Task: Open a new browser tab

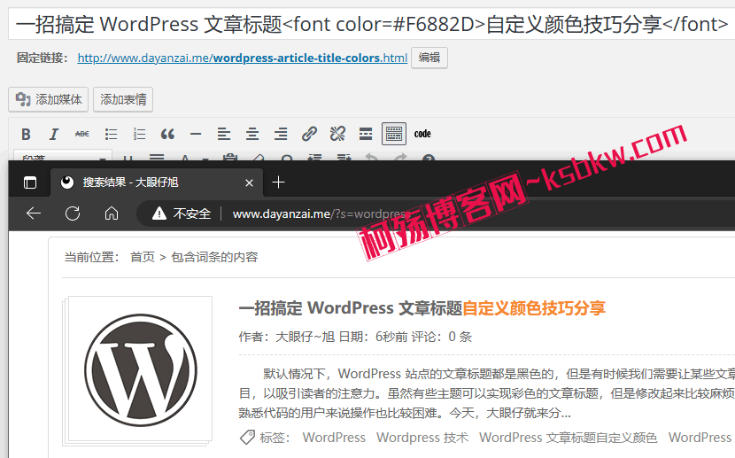Action: coord(278,182)
